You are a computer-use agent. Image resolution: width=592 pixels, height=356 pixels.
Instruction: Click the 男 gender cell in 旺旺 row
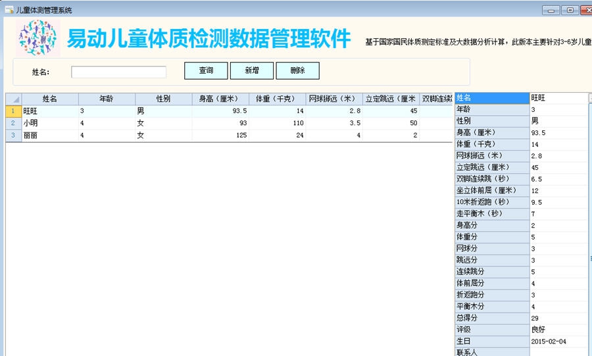pyautogui.click(x=164, y=111)
